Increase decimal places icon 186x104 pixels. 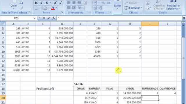click(x=95, y=8)
